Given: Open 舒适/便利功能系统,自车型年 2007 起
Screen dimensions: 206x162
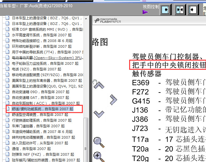Looking at the screenshot, I should pos(43,109).
